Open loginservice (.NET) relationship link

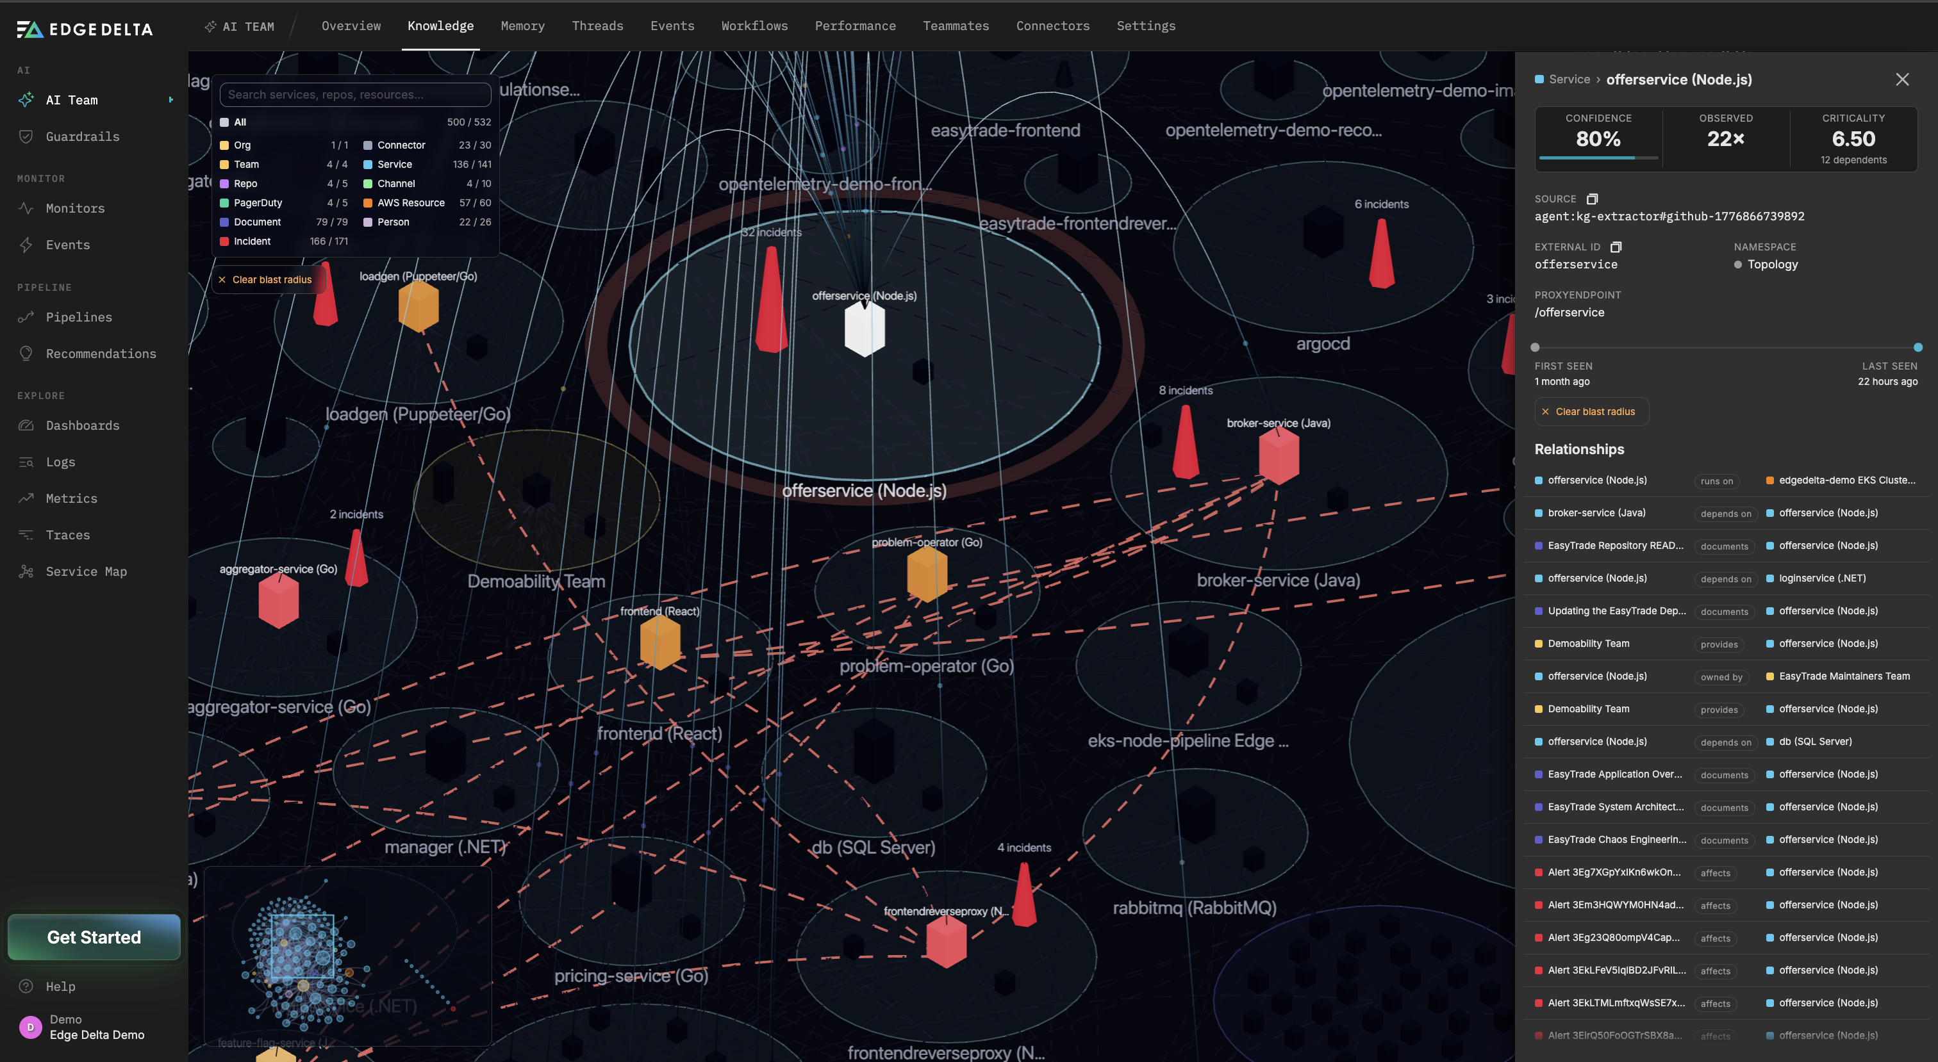point(1822,578)
